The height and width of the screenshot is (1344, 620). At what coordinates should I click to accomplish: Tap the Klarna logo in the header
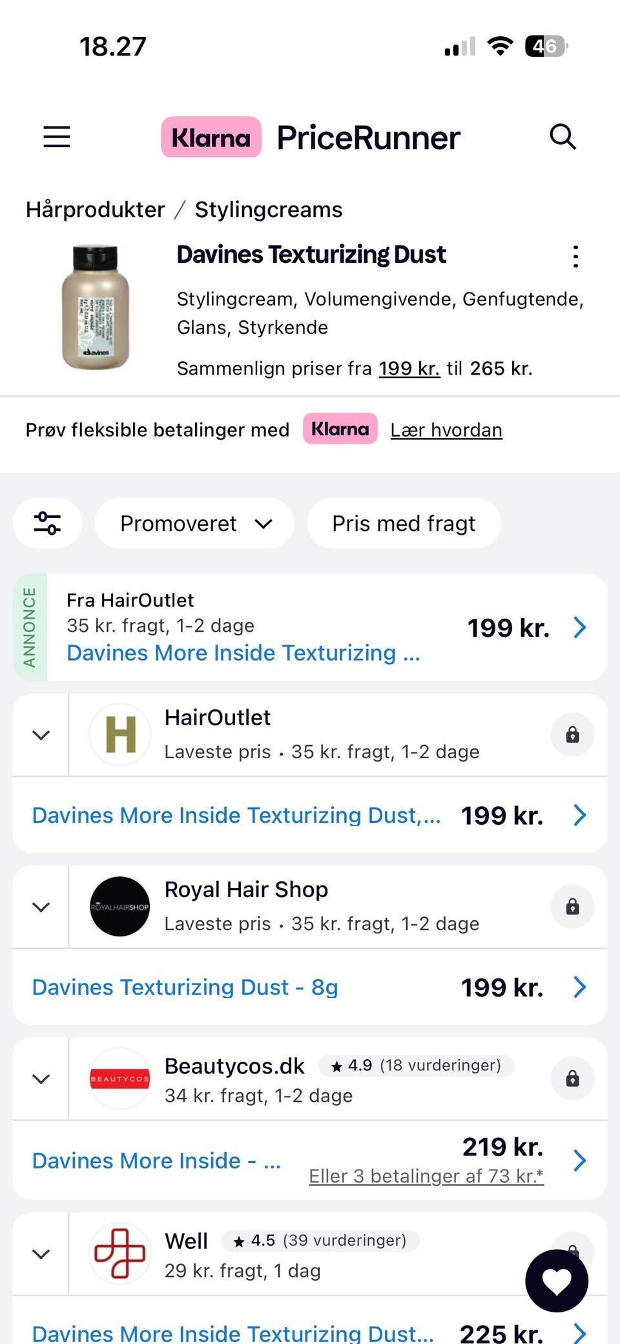(211, 137)
